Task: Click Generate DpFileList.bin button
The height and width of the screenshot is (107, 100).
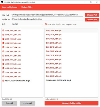Action: pyautogui.click(x=72, y=103)
